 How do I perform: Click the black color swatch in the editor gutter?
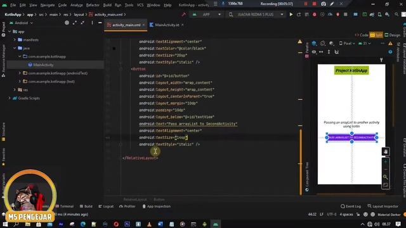point(114,48)
